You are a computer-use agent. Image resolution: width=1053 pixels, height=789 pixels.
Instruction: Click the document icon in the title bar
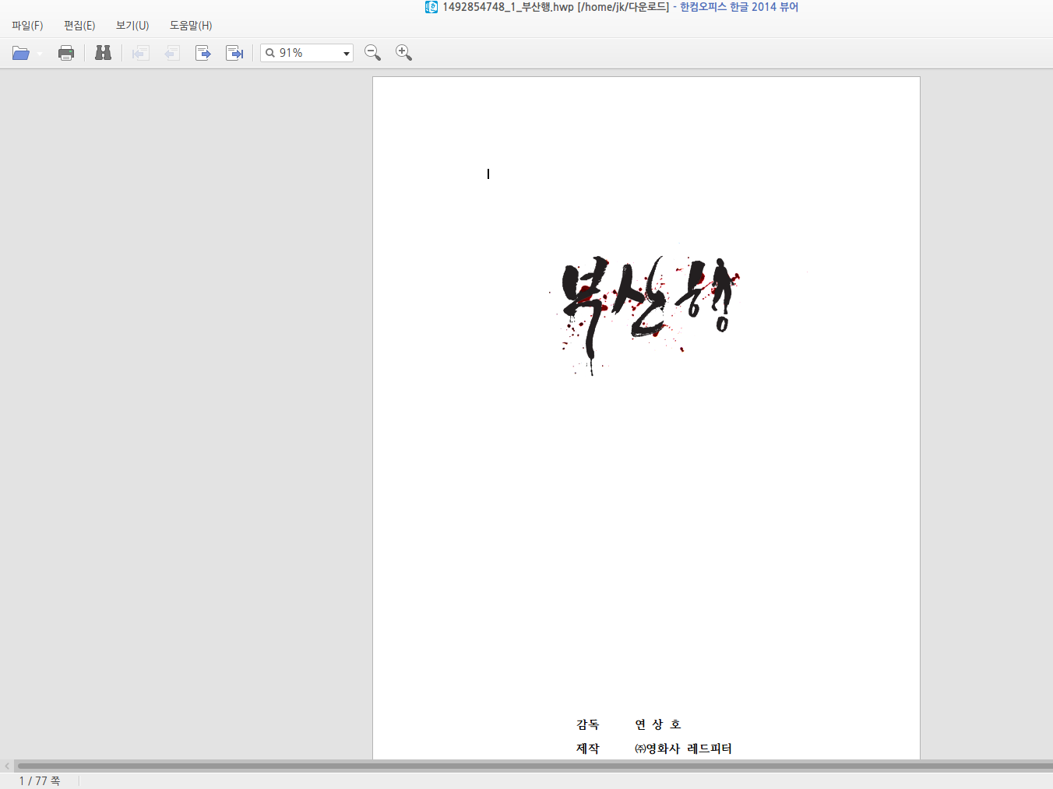coord(431,7)
